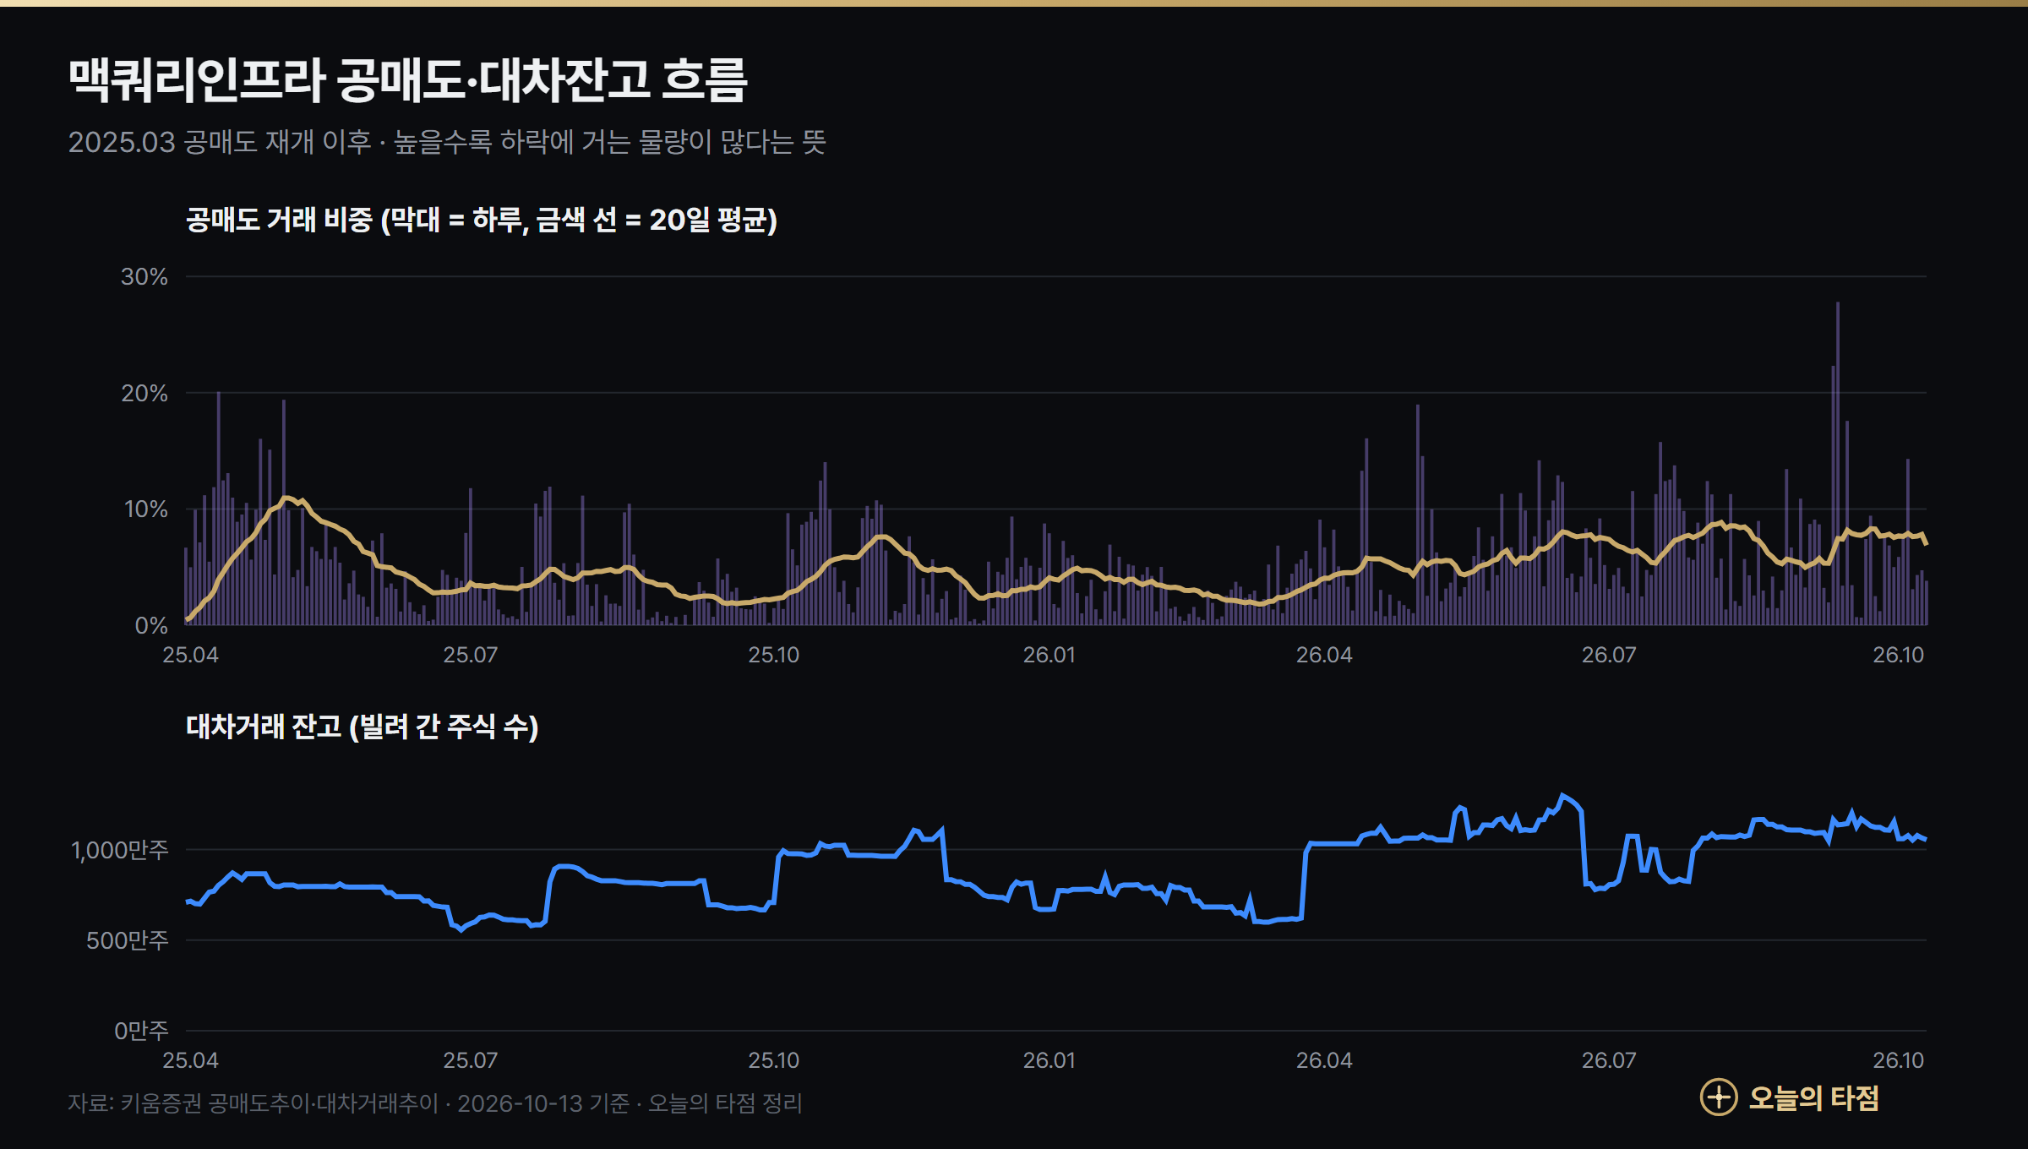Click '26.01' under the loan balance chart
The height and width of the screenshot is (1149, 2028).
point(1049,1060)
